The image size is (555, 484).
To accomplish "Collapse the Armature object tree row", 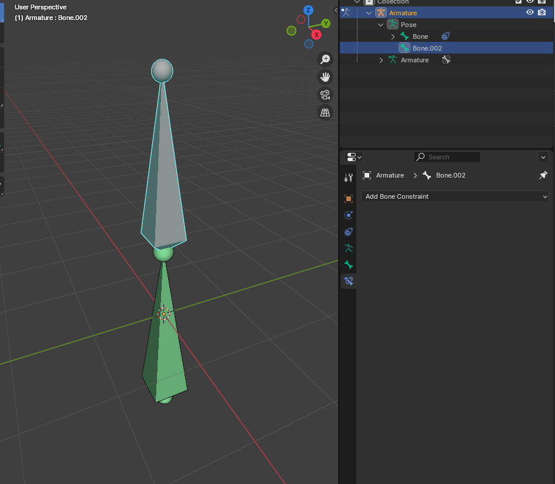I will (369, 13).
